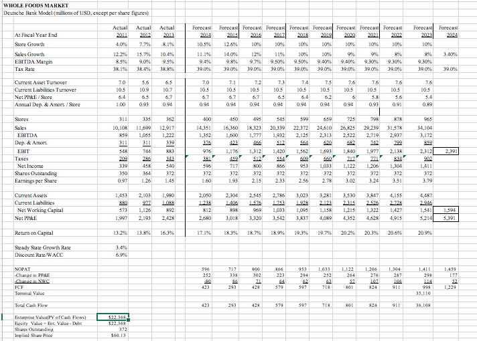The height and width of the screenshot is (341, 477).
Task: Click the 2012 Sales Growth cell 15.7%
Action: [144, 54]
